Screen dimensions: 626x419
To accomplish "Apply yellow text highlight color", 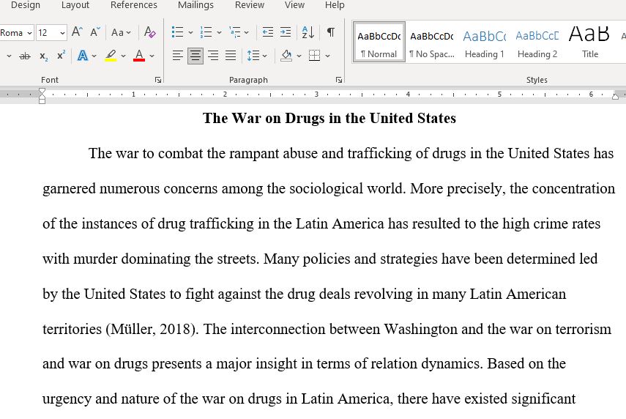I will coord(111,56).
